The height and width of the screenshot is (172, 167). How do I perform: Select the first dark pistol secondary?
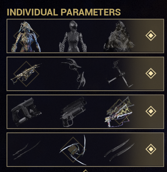click(x=26, y=112)
